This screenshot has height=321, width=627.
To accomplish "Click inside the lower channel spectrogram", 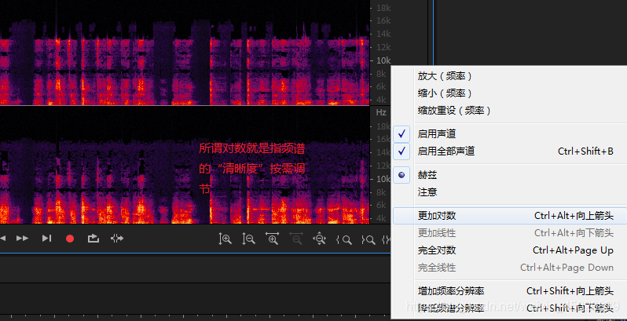I will 185,166.
